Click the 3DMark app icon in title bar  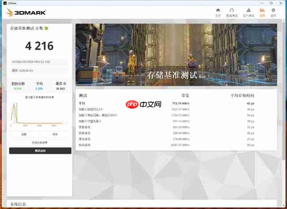tap(5, 3)
